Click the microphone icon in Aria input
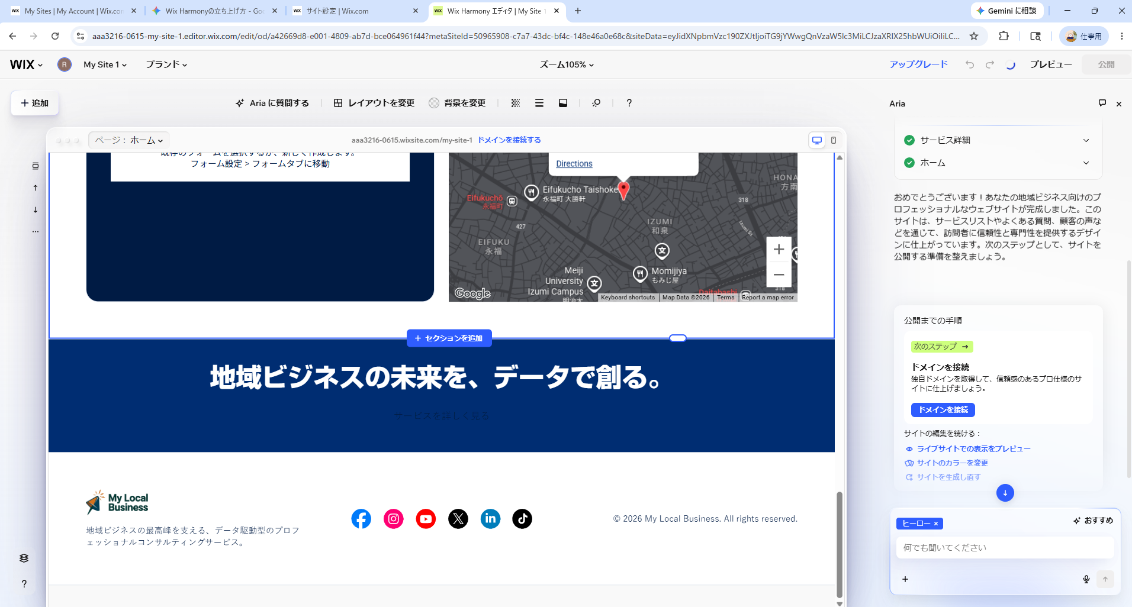1132x607 pixels. pos(1086,579)
